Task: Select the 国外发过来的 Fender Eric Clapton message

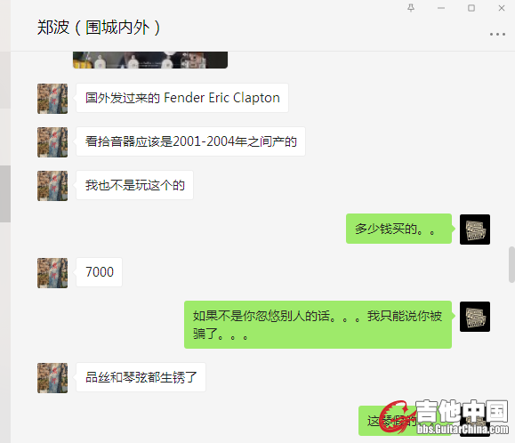Action: [x=182, y=98]
